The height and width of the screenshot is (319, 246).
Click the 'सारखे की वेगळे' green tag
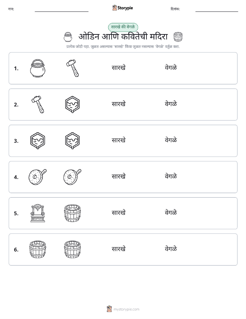click(123, 27)
